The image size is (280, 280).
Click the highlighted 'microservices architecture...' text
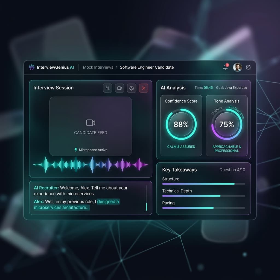click(62, 208)
